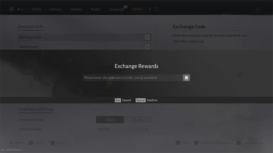Screen dimensions: 273x153
Task: Select the Language tab
Action: tap(117, 9)
